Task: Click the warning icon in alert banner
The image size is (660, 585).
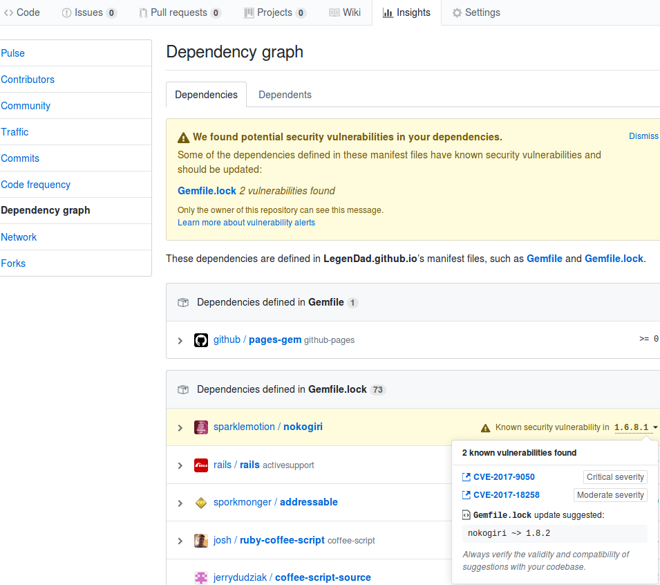Action: 184,138
